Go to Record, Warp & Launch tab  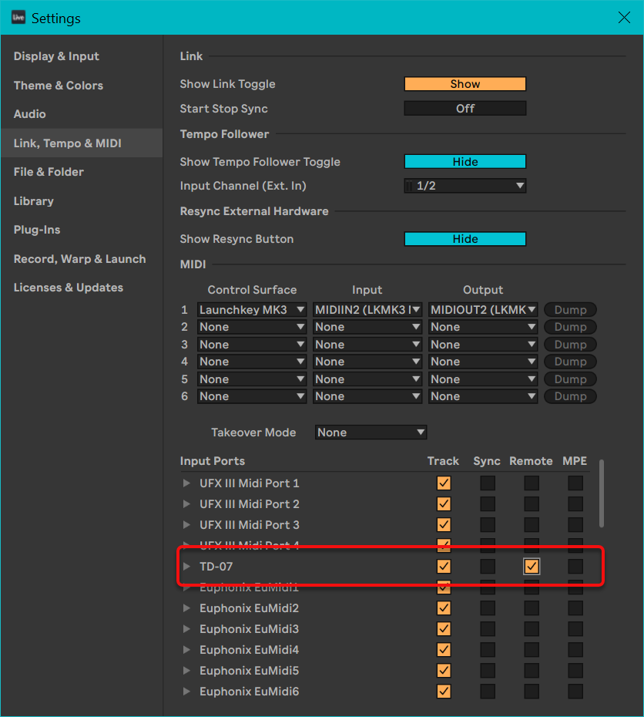pos(79,259)
